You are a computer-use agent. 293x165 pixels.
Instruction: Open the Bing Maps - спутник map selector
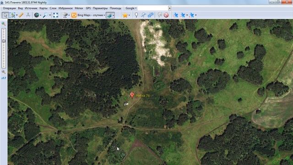(x=88, y=15)
